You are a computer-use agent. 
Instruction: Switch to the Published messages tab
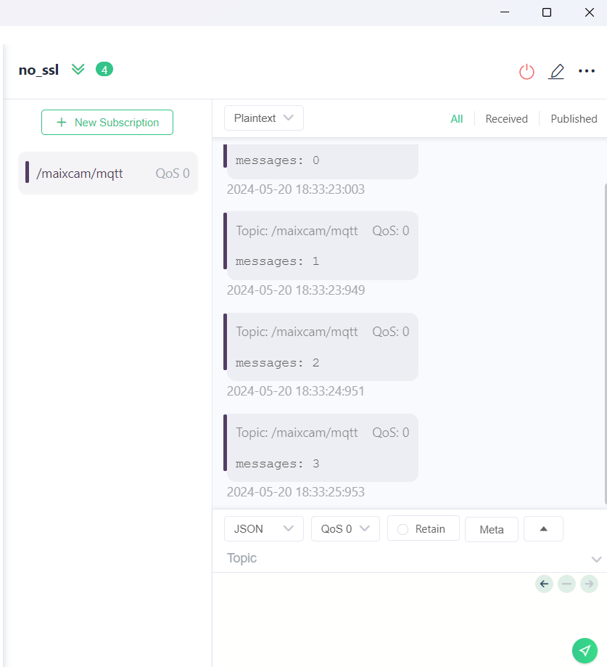coord(574,118)
